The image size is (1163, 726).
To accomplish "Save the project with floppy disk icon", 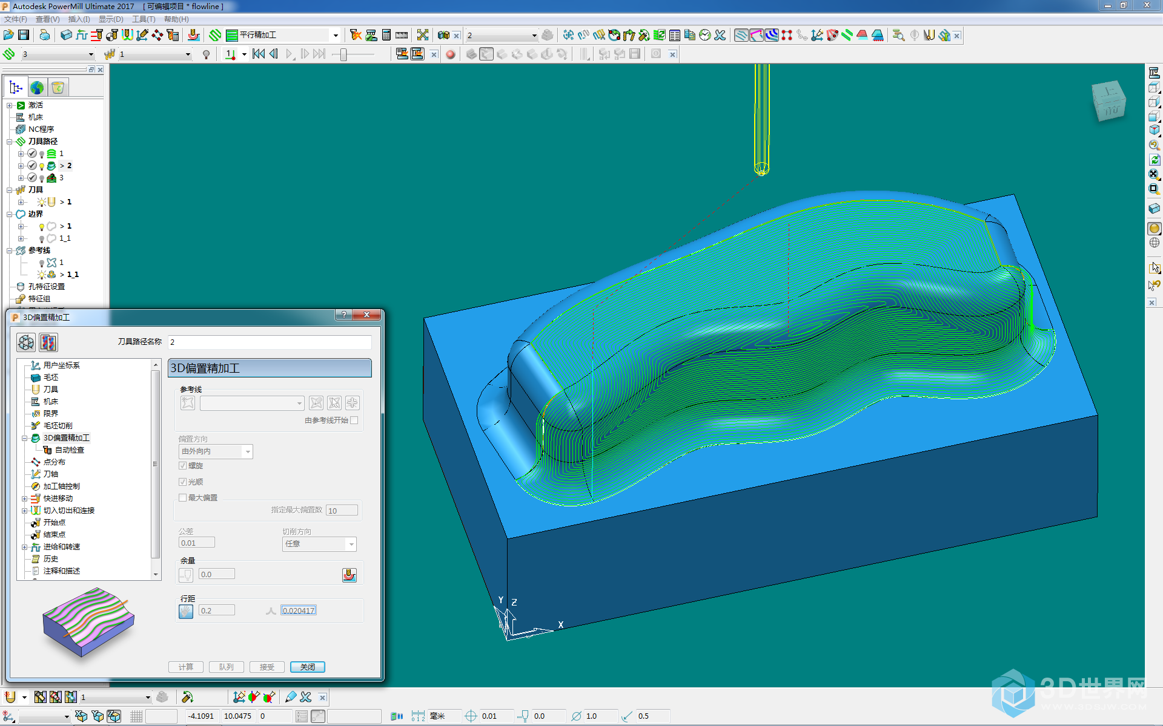I will click(x=24, y=35).
